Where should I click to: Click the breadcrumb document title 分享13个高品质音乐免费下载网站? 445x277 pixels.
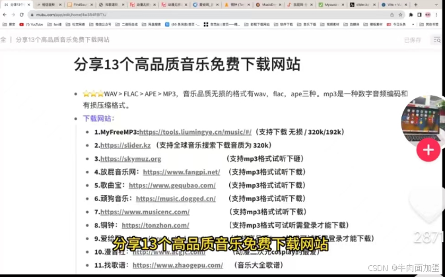point(63,40)
